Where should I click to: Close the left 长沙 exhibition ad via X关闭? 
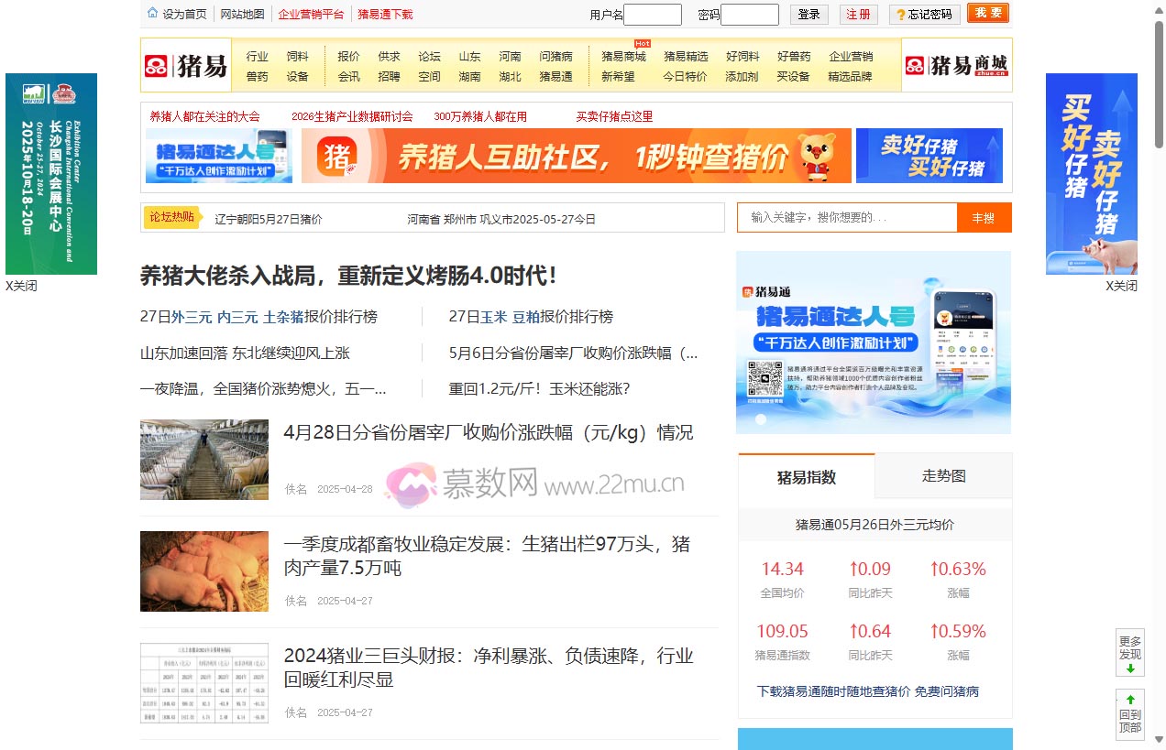(20, 286)
